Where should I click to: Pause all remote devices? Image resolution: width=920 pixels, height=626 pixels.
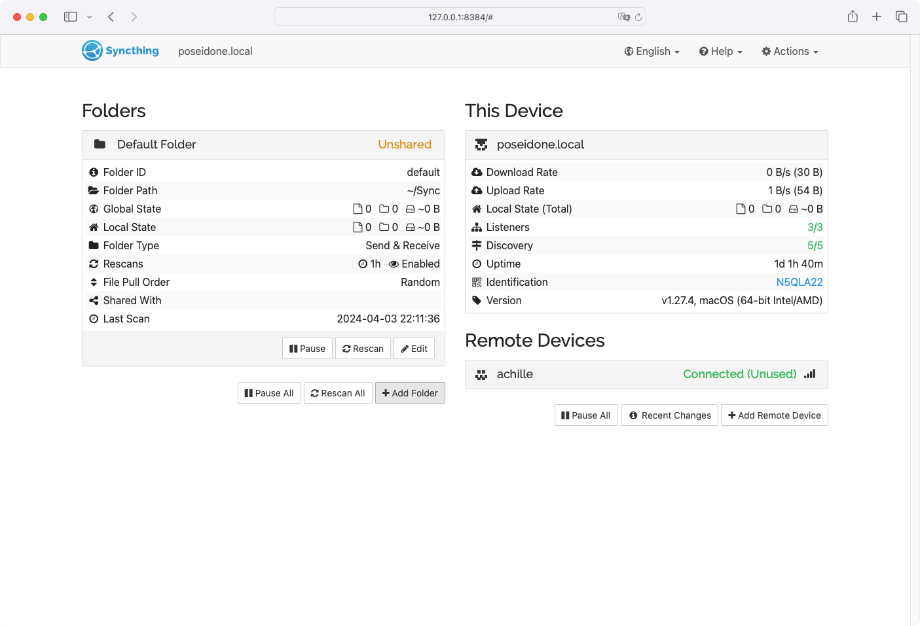click(585, 415)
